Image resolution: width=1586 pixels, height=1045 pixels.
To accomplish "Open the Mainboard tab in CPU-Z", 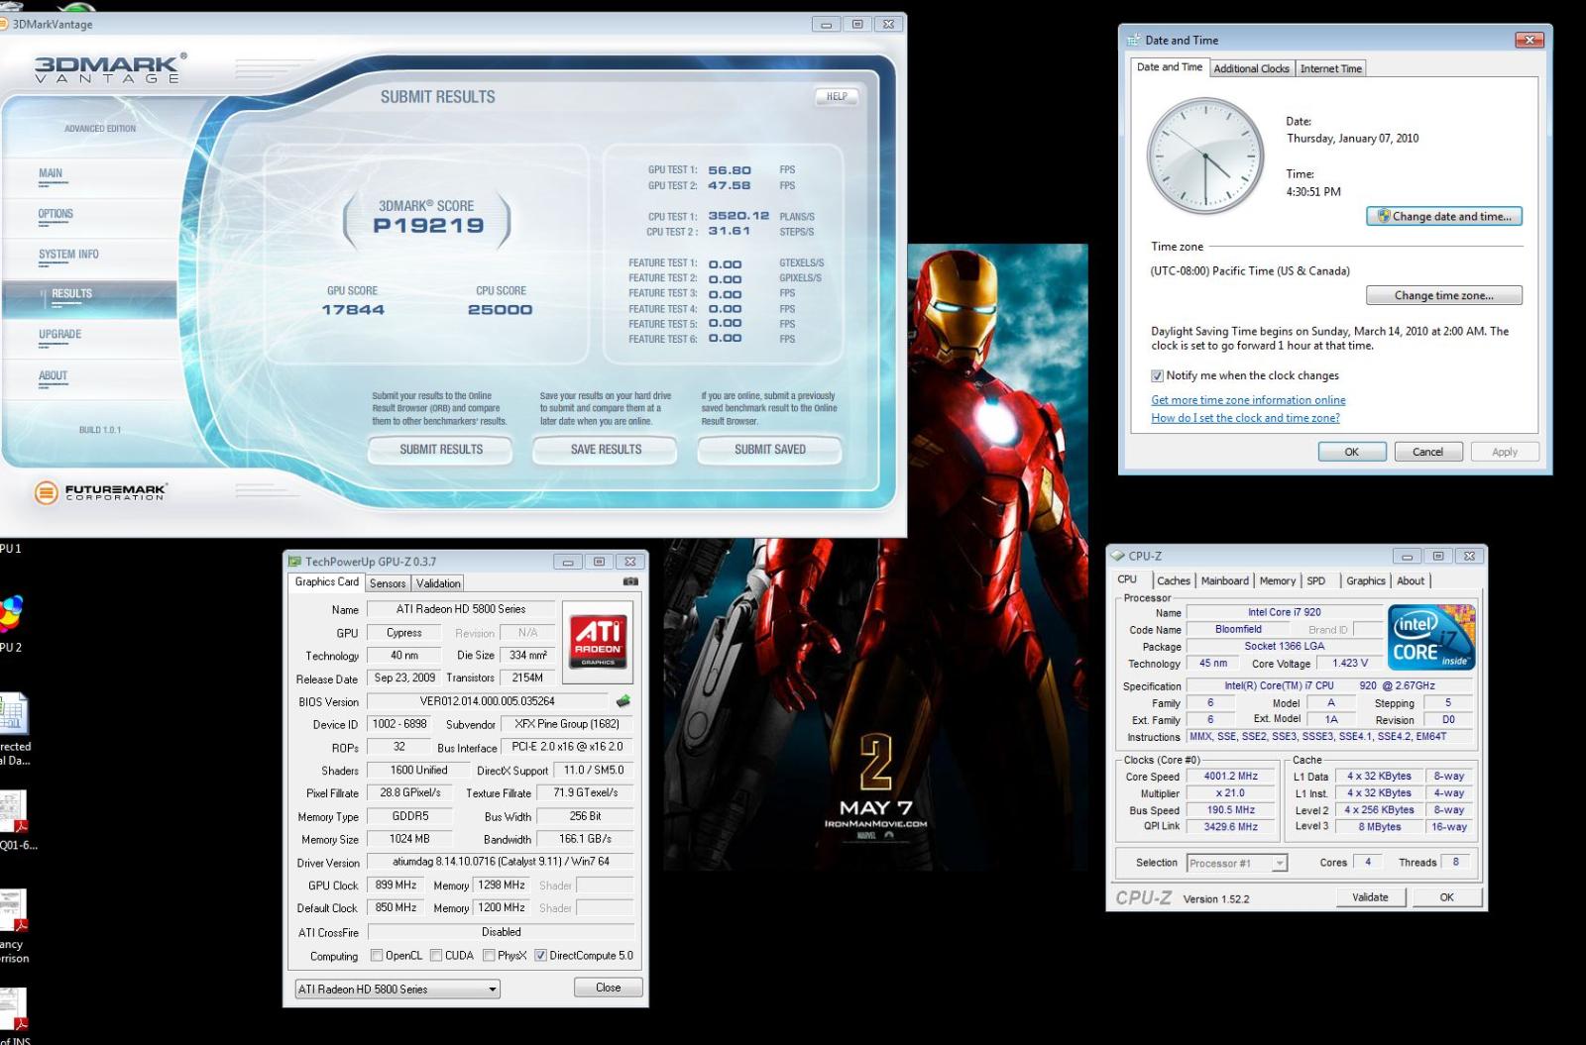I will (1225, 581).
